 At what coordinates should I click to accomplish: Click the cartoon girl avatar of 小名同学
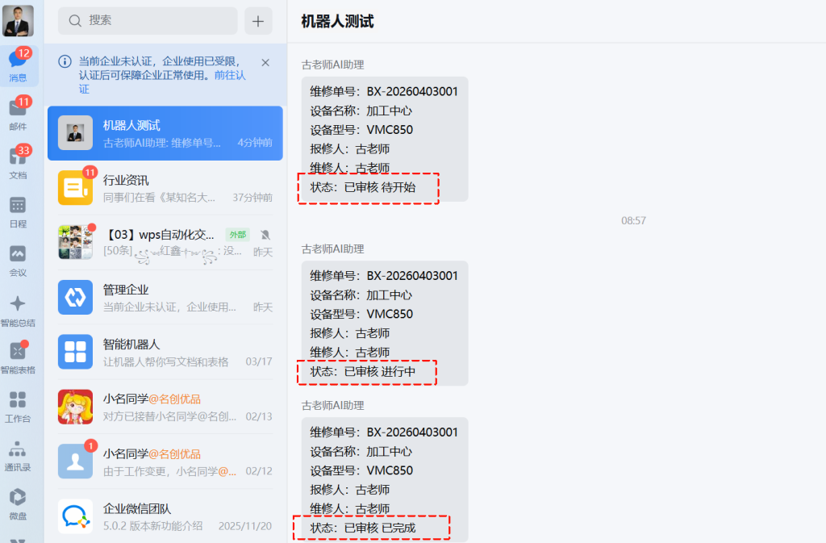(75, 407)
